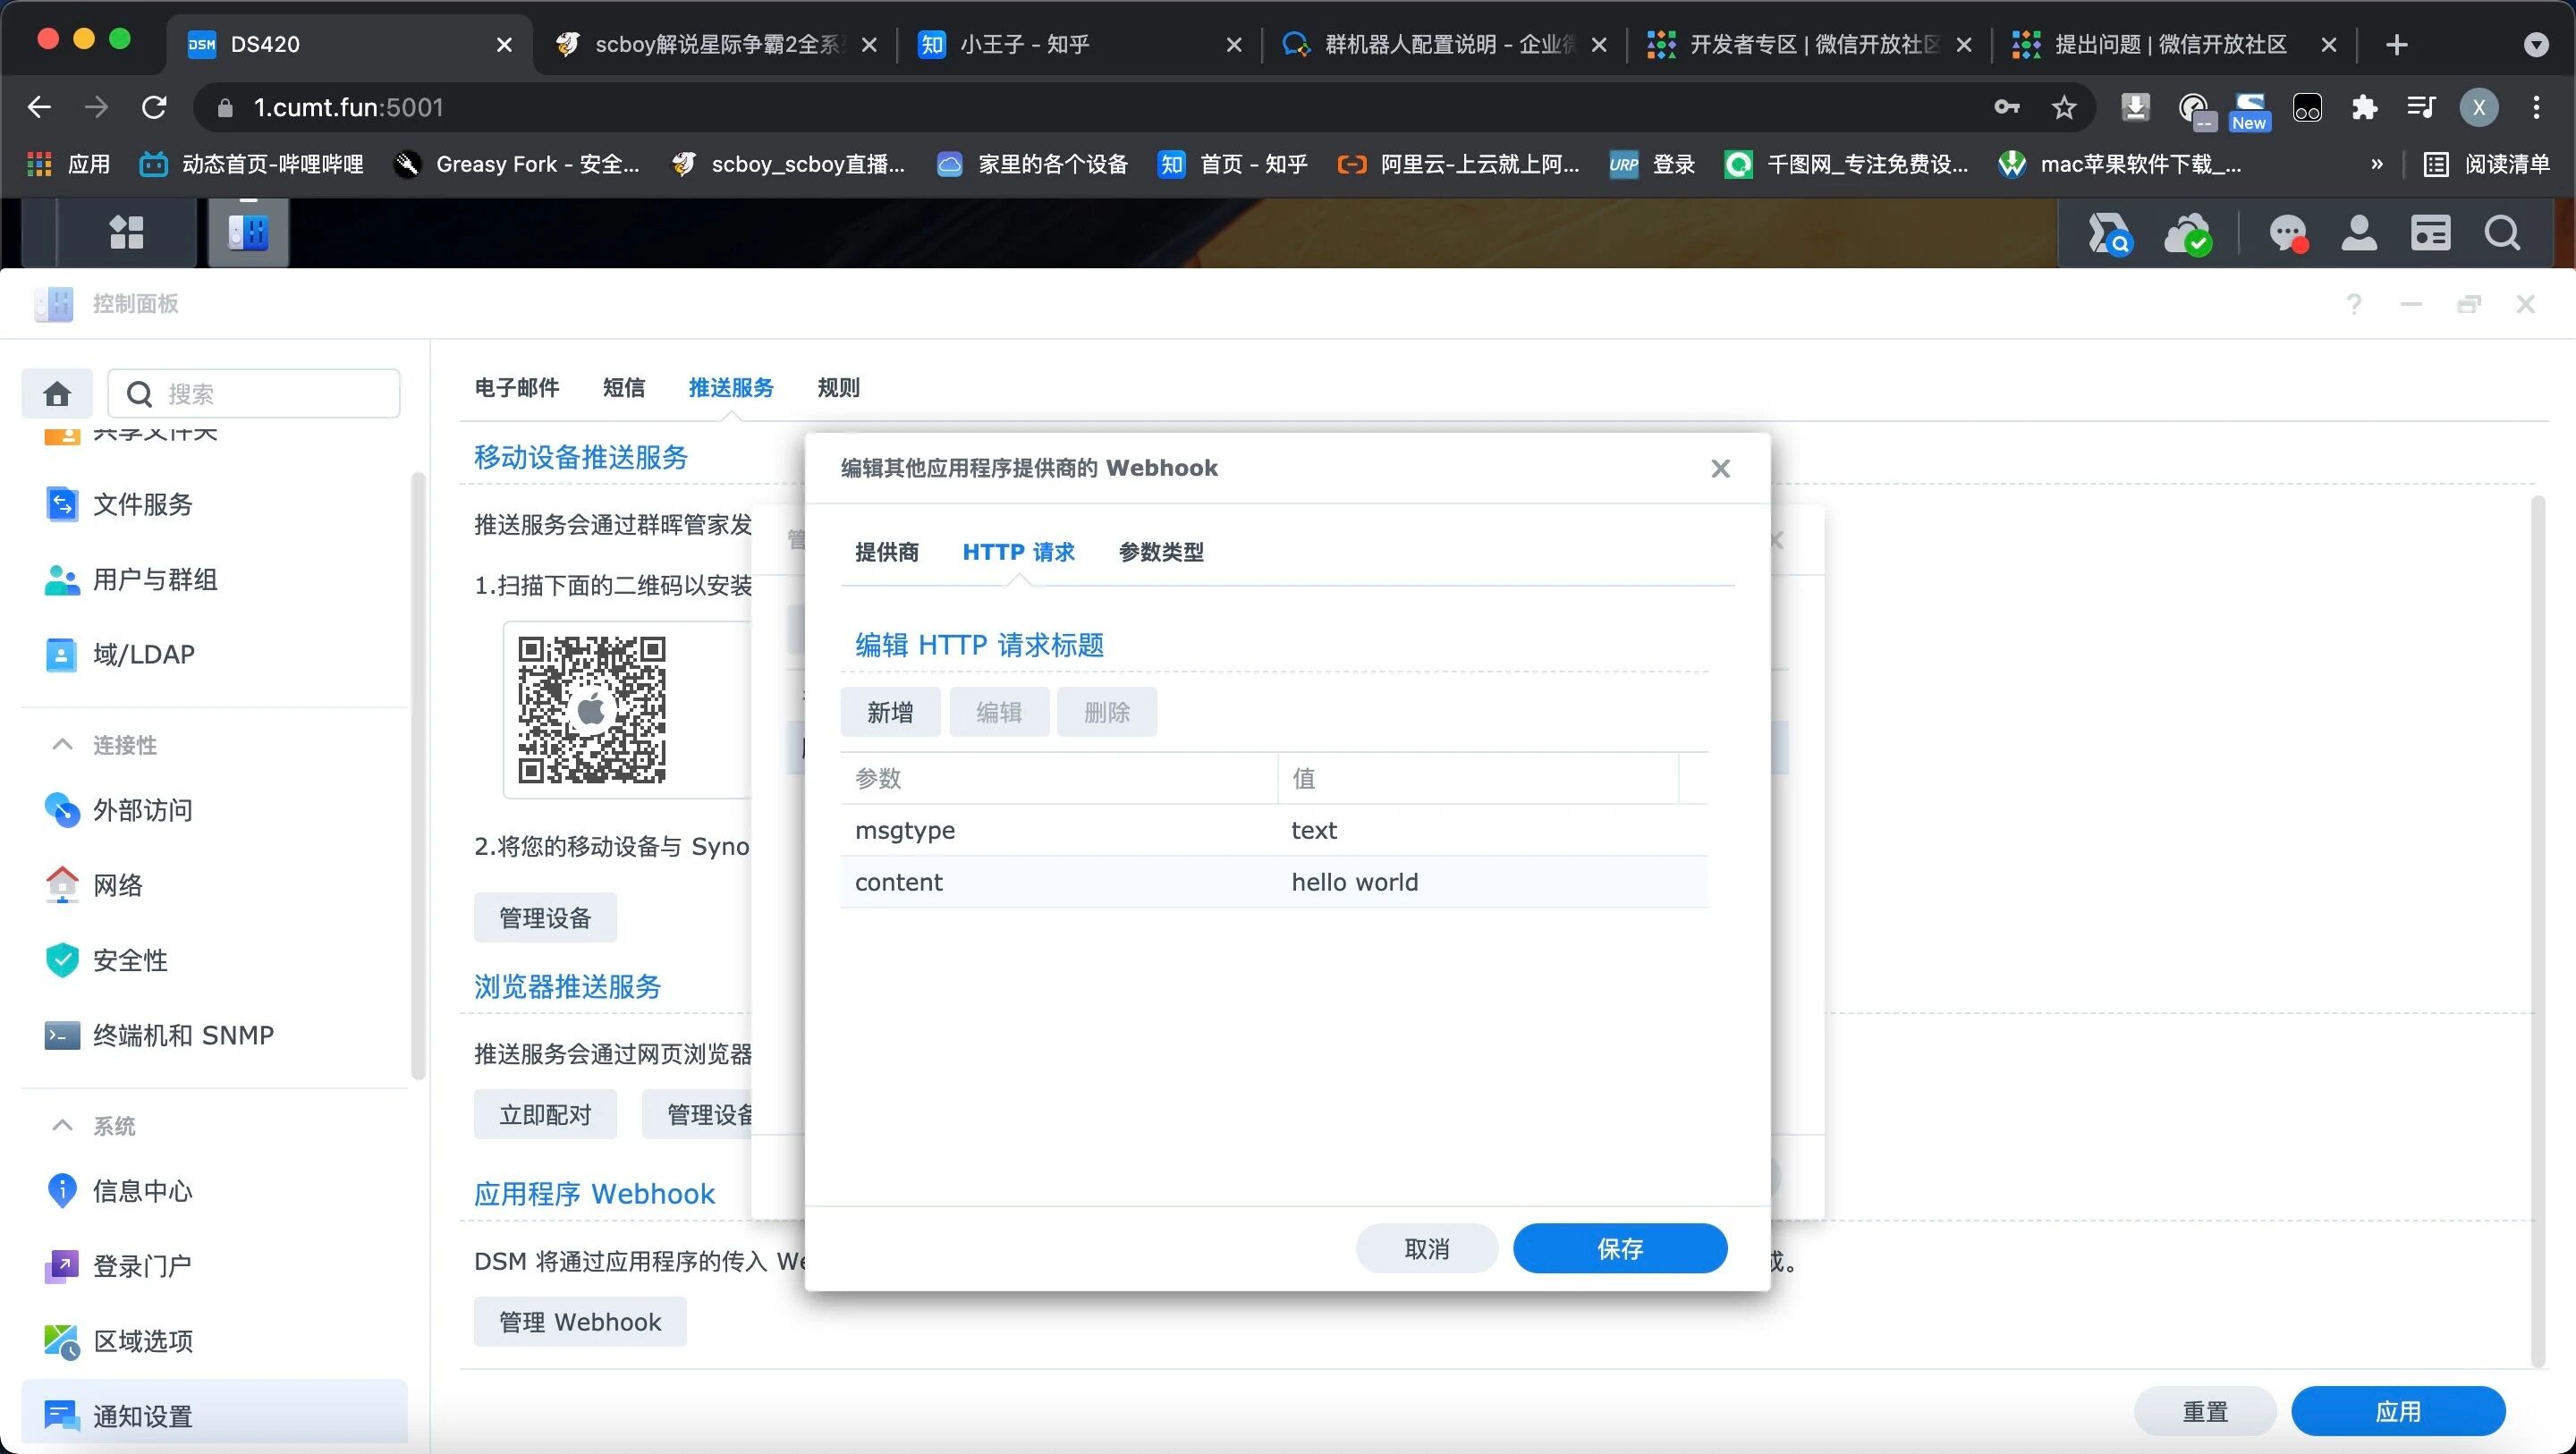This screenshot has width=2576, height=1454.
Task: Cancel the Webhook edit dialog
Action: click(x=1426, y=1248)
